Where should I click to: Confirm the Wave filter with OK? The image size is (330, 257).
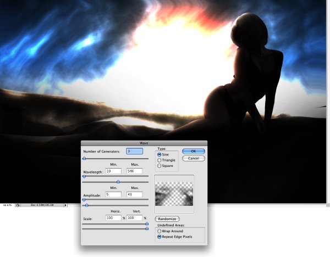194,152
